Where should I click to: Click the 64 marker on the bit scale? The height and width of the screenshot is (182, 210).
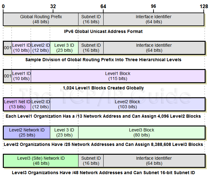pos(103,6)
